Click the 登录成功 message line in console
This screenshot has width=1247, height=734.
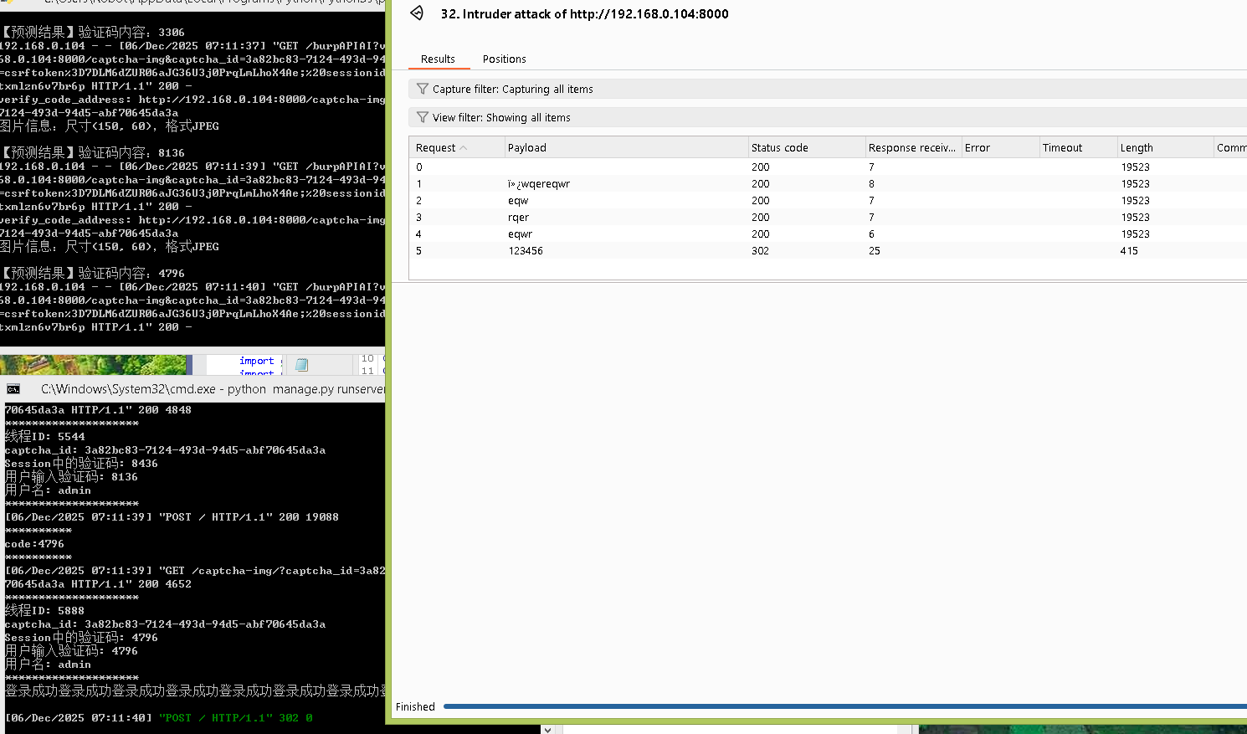[x=194, y=690]
